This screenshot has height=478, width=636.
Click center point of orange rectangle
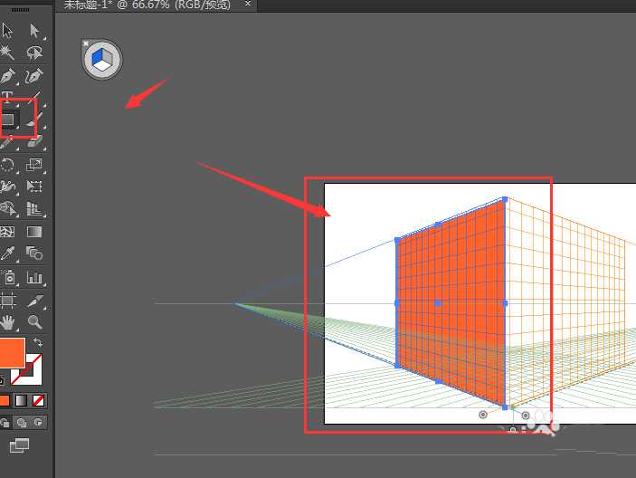coord(437,303)
